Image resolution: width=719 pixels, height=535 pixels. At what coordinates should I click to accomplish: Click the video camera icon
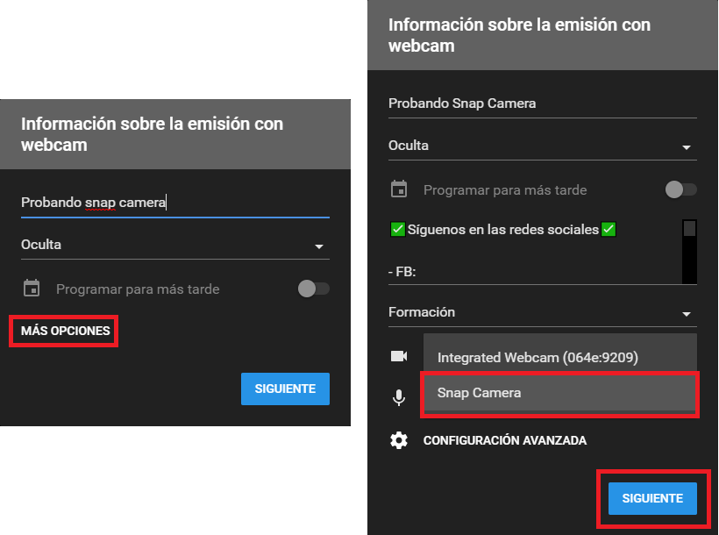[399, 356]
